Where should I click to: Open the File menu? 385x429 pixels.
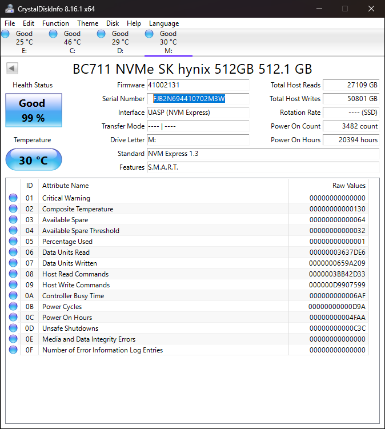pyautogui.click(x=10, y=23)
